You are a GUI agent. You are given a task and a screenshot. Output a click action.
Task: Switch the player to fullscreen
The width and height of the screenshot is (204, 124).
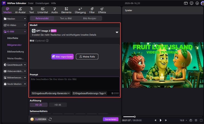coord(201,120)
